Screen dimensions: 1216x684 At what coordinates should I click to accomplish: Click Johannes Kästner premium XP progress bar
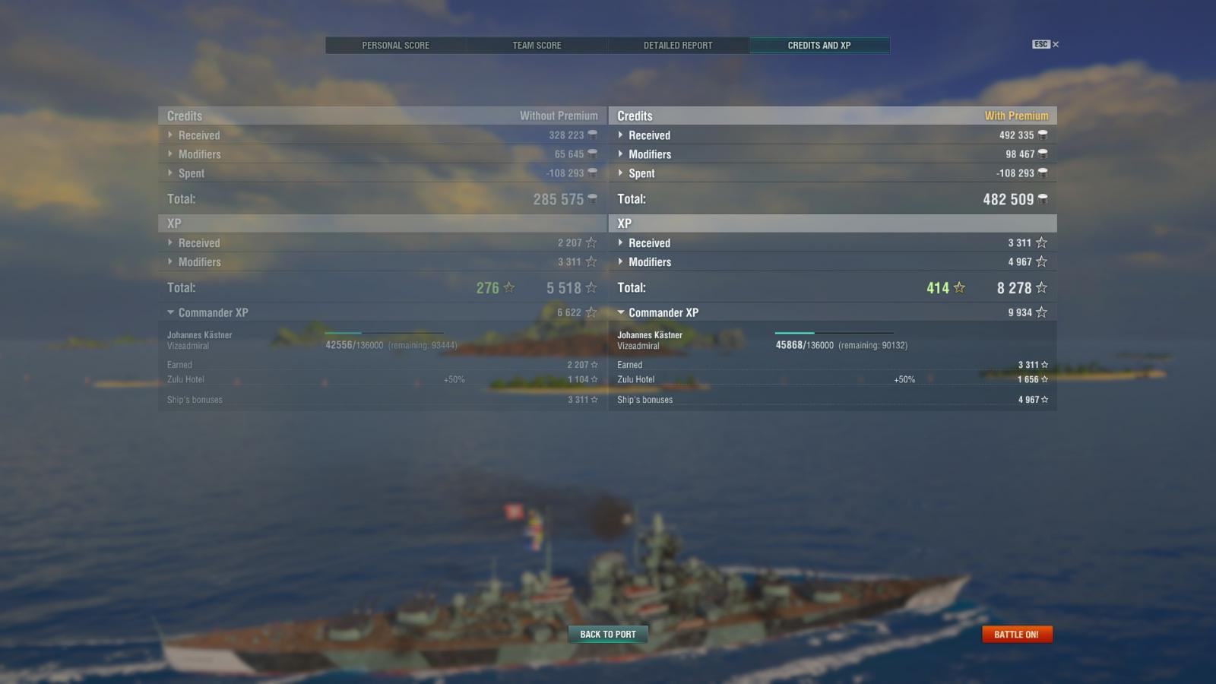click(834, 333)
